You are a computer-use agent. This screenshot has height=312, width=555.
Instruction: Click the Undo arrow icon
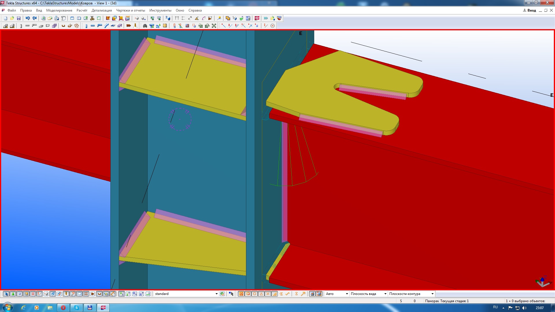tap(28, 18)
